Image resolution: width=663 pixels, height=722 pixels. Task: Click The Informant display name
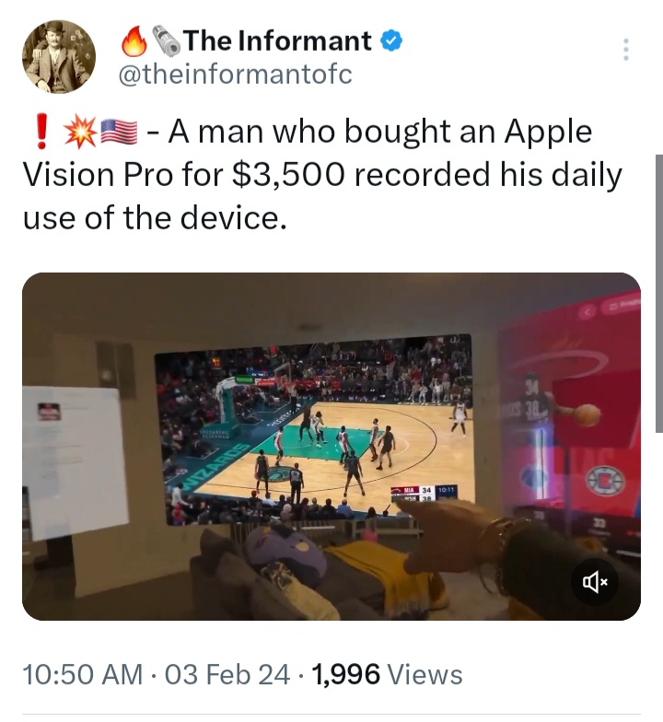pos(277,41)
